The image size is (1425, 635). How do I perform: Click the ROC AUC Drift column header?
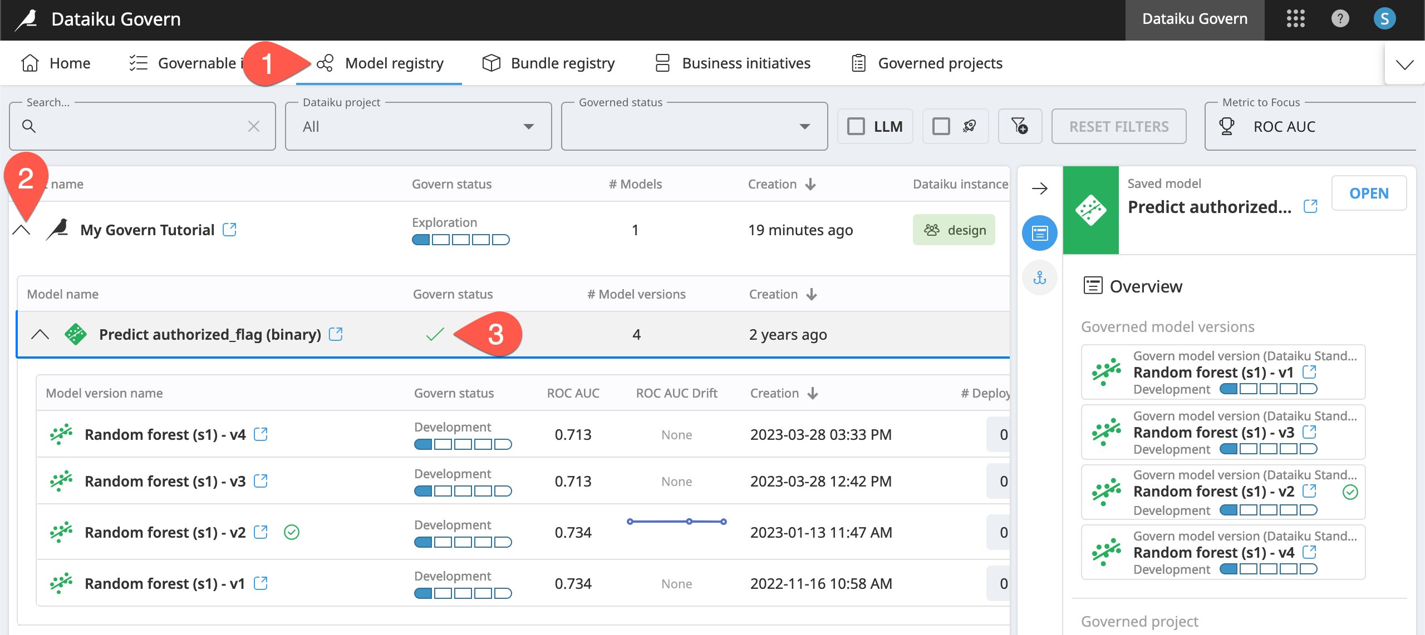pyautogui.click(x=676, y=393)
